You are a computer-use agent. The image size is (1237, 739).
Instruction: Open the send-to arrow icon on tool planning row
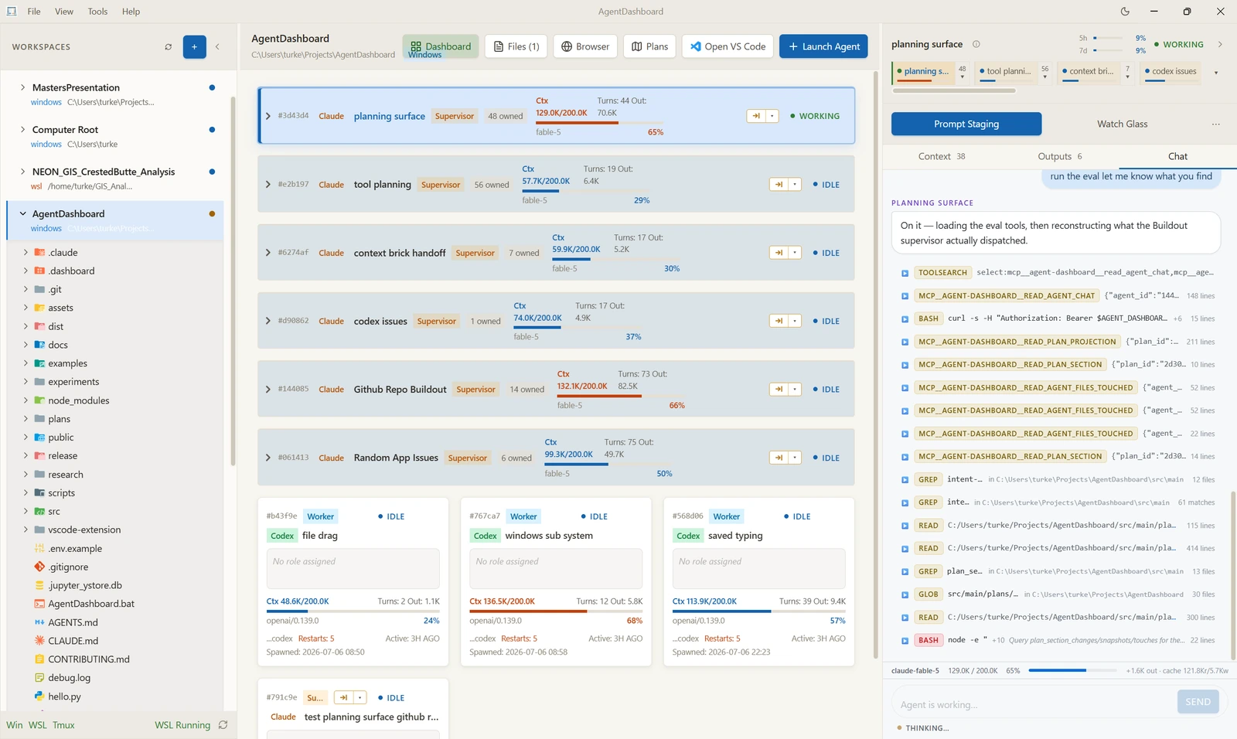pos(779,185)
